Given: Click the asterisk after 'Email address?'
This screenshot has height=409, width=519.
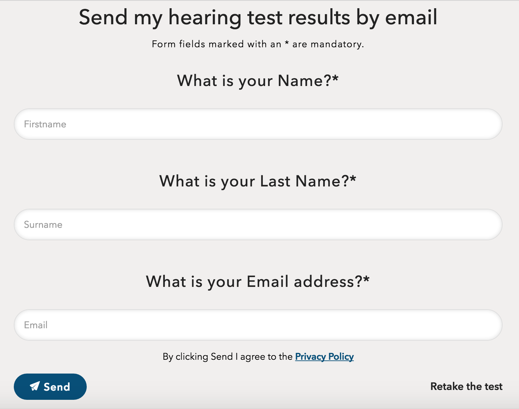Looking at the screenshot, I should (x=367, y=279).
